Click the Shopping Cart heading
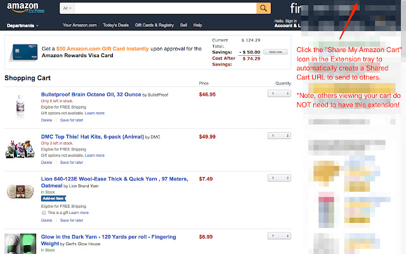Viewport: 406px width, 254px height. 27,78
